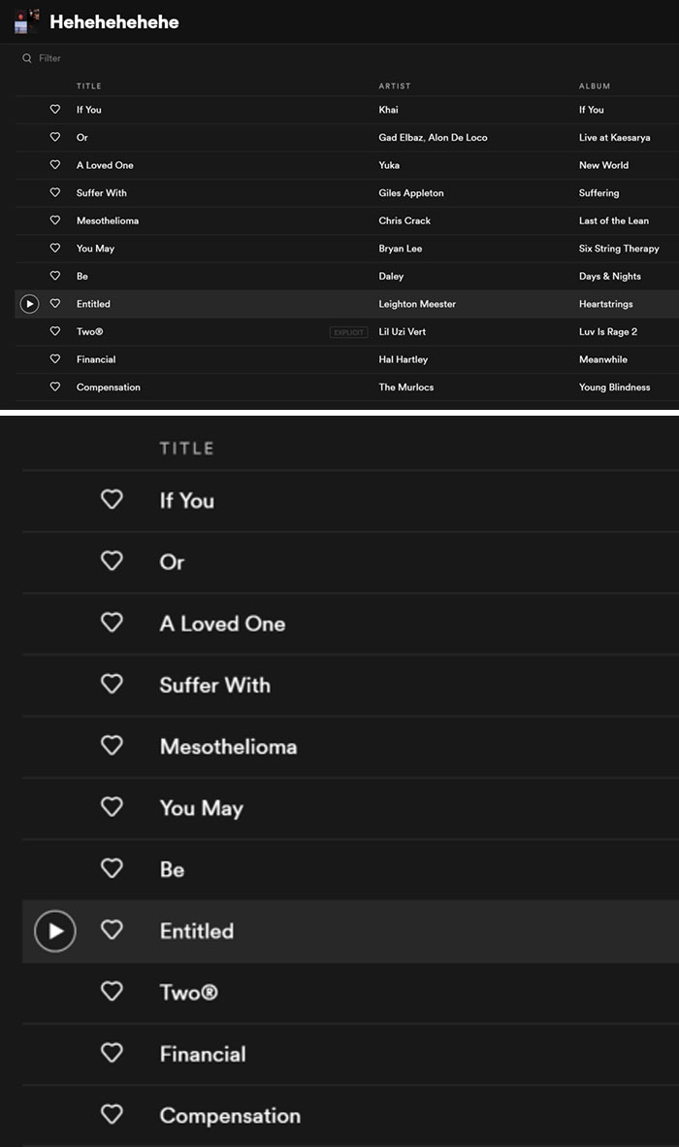Like the song Be by Daley
Image resolution: width=679 pixels, height=1147 pixels.
[55, 276]
